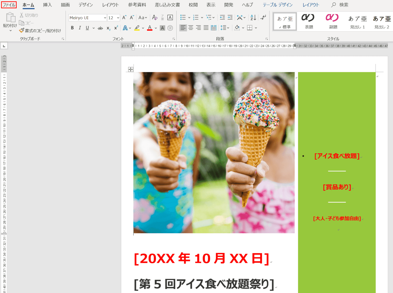Open the テーブル デザイン tab
The image size is (393, 293).
(278, 5)
